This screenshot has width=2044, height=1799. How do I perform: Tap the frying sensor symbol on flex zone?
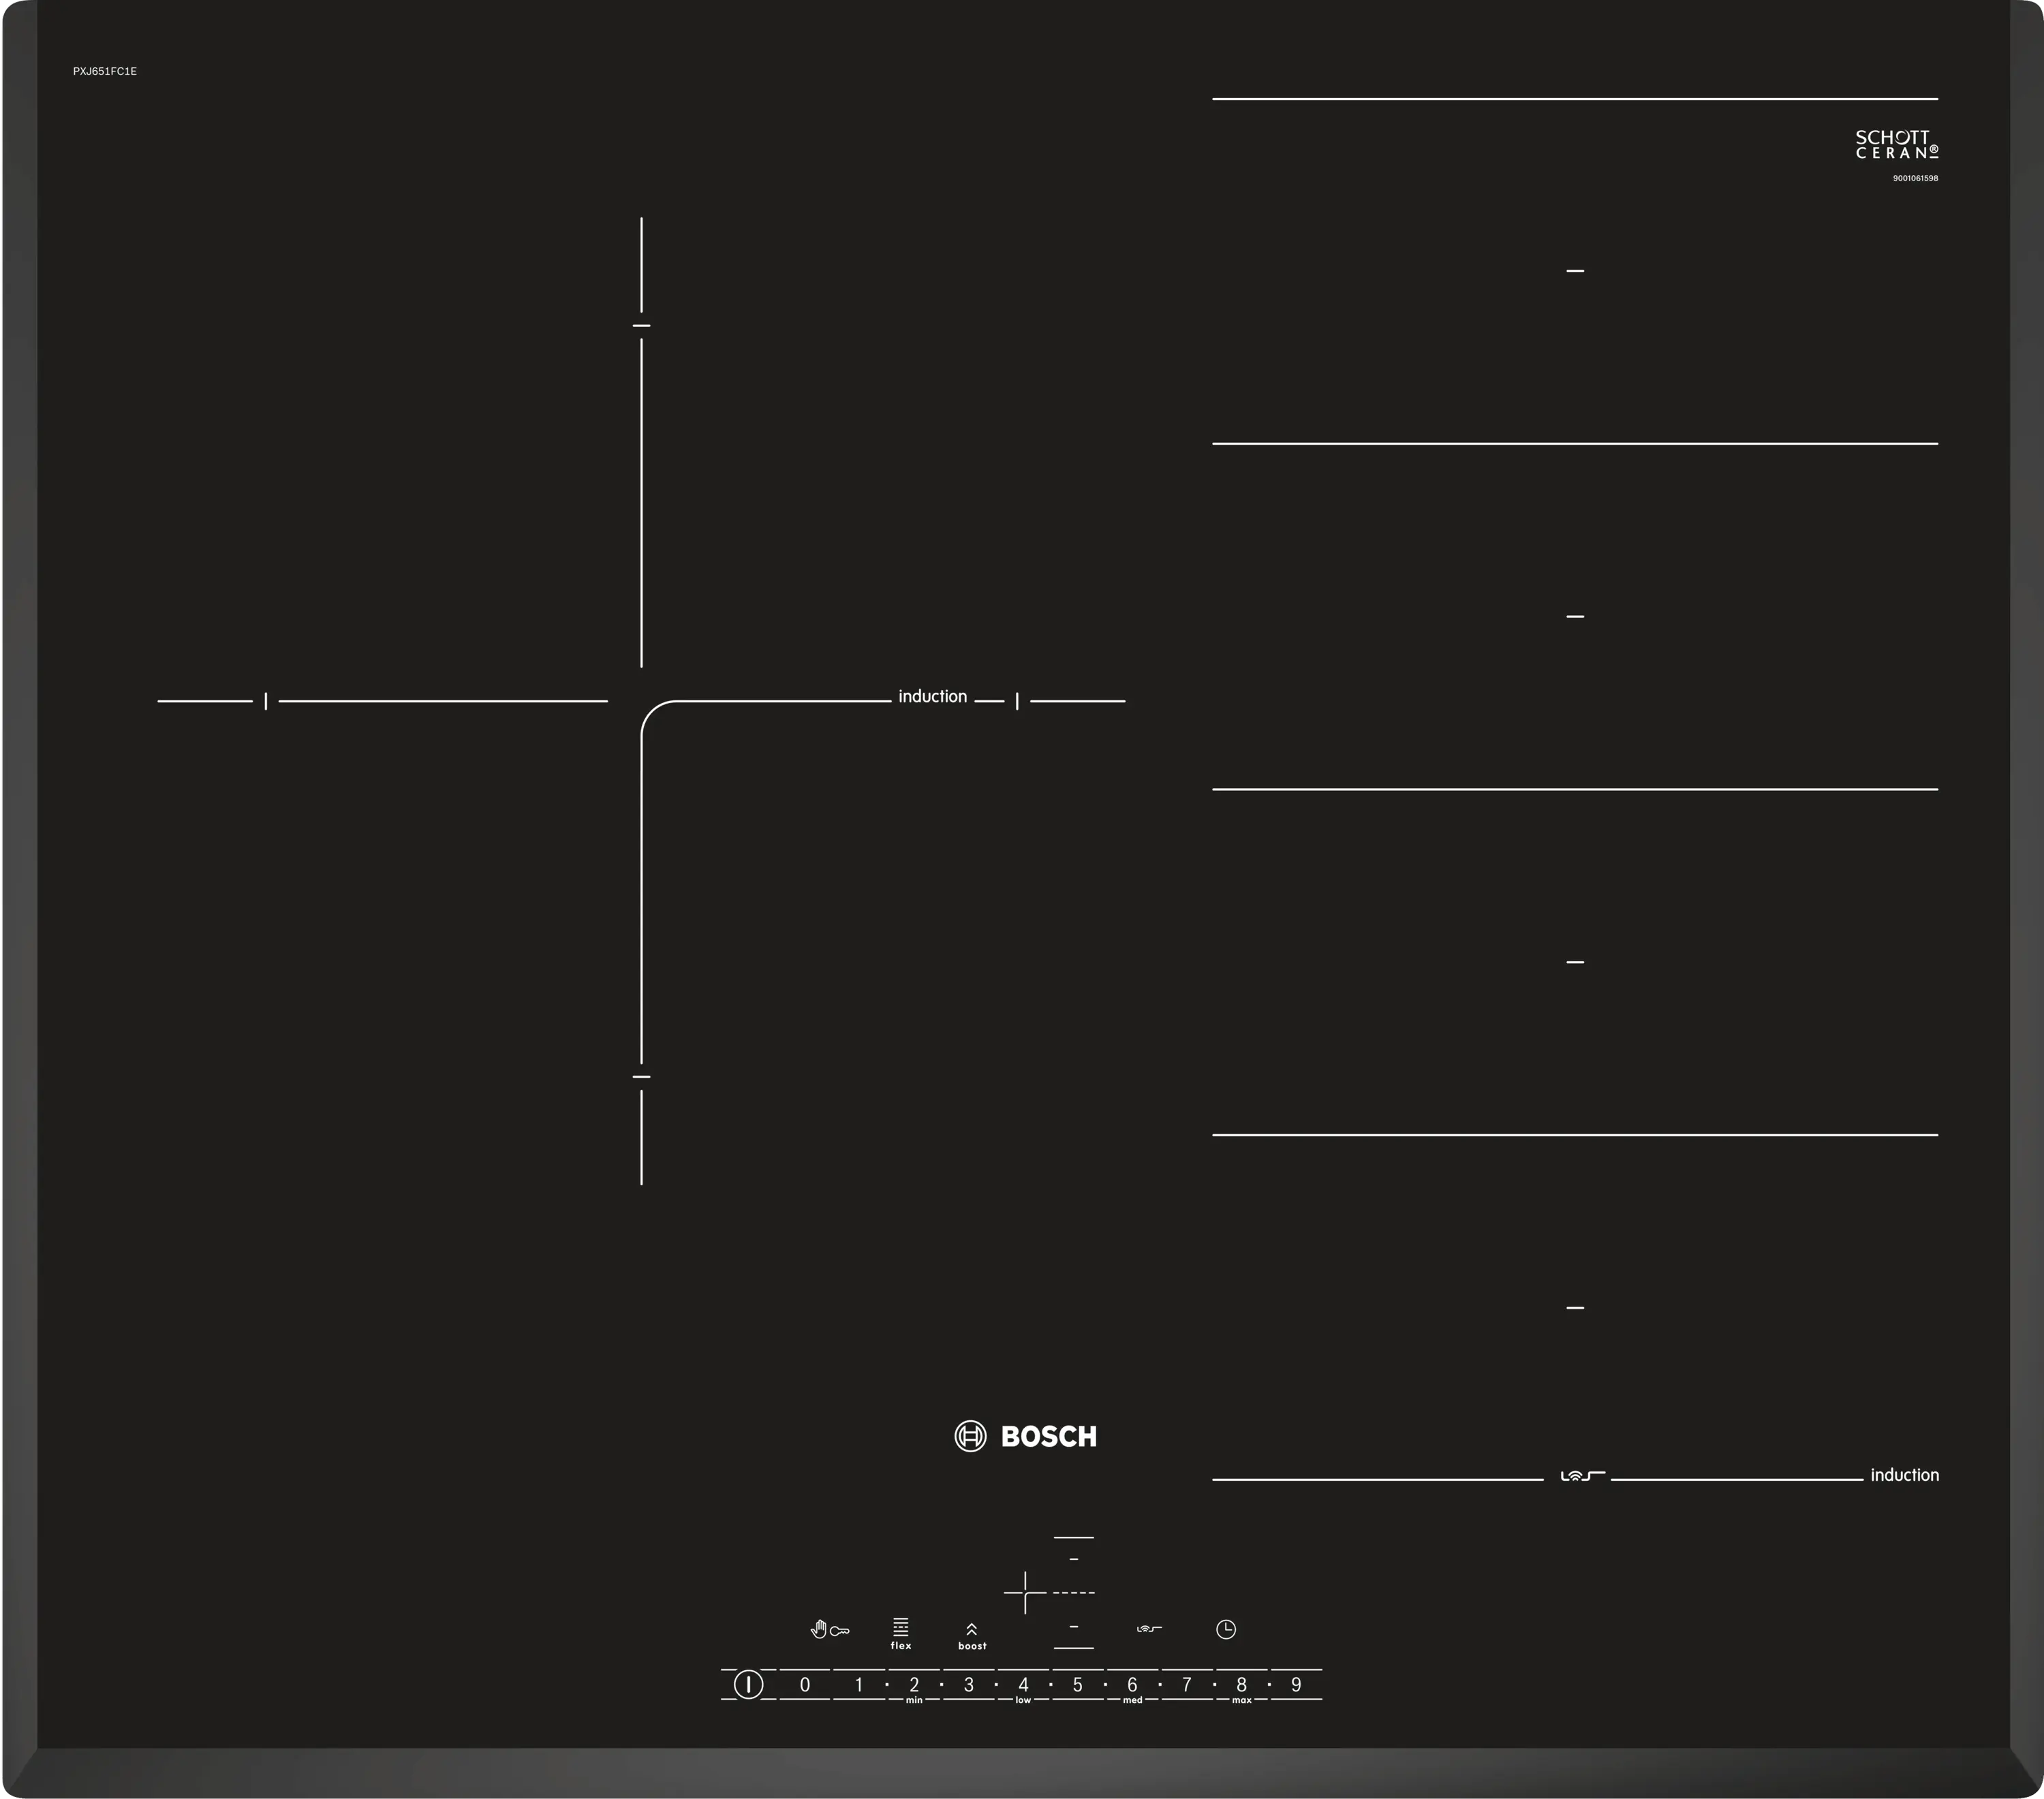click(x=1582, y=1475)
